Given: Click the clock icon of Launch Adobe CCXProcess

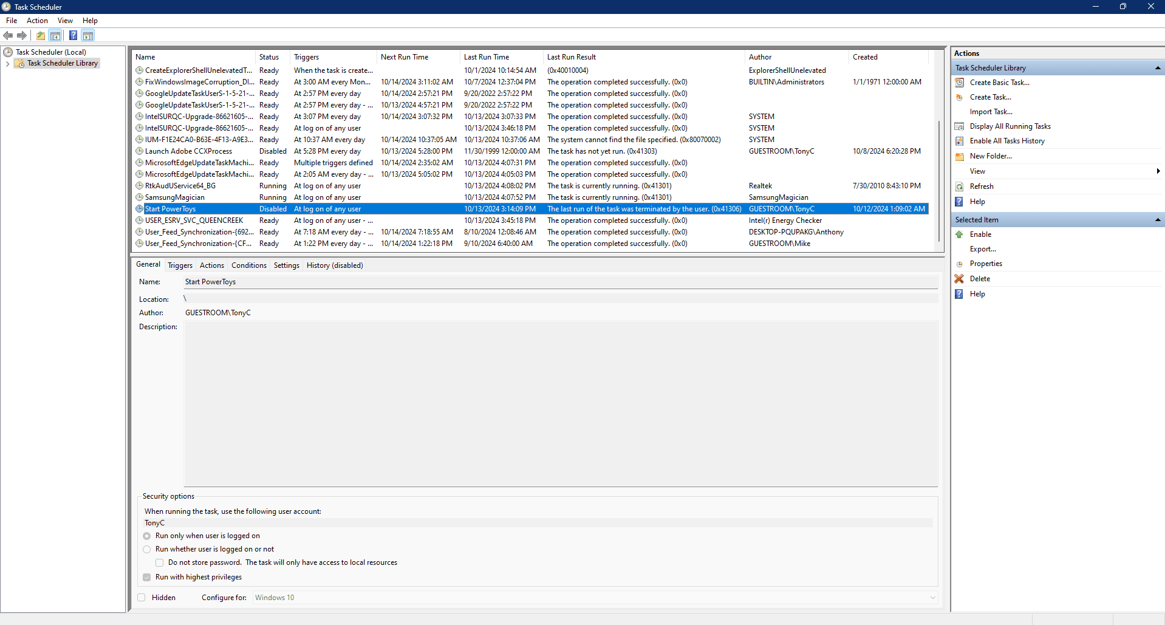Looking at the screenshot, I should click(x=140, y=151).
